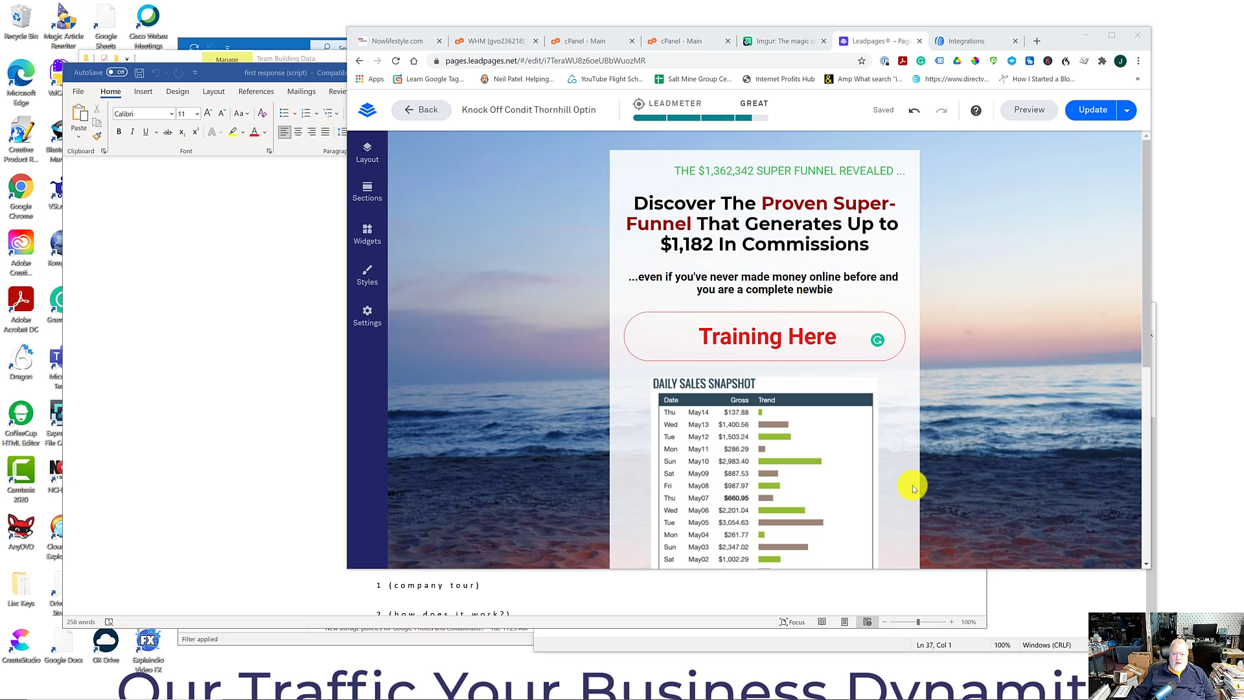The height and width of the screenshot is (700, 1244).
Task: Open the Settings panel in Leadpages sidebar
Action: pos(367,316)
